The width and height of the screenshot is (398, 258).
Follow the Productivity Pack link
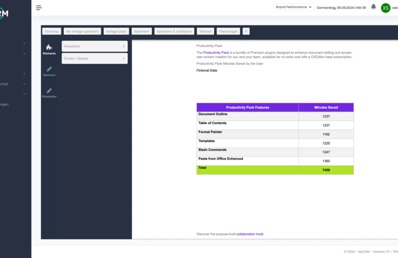(x=216, y=52)
